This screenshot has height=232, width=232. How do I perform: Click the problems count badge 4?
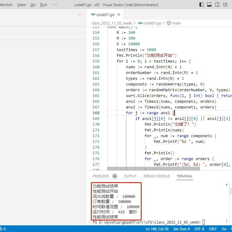click(115, 176)
